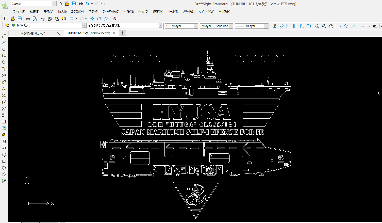Select the Rectangle draw tool
This screenshot has width=382, height=223.
(4, 56)
